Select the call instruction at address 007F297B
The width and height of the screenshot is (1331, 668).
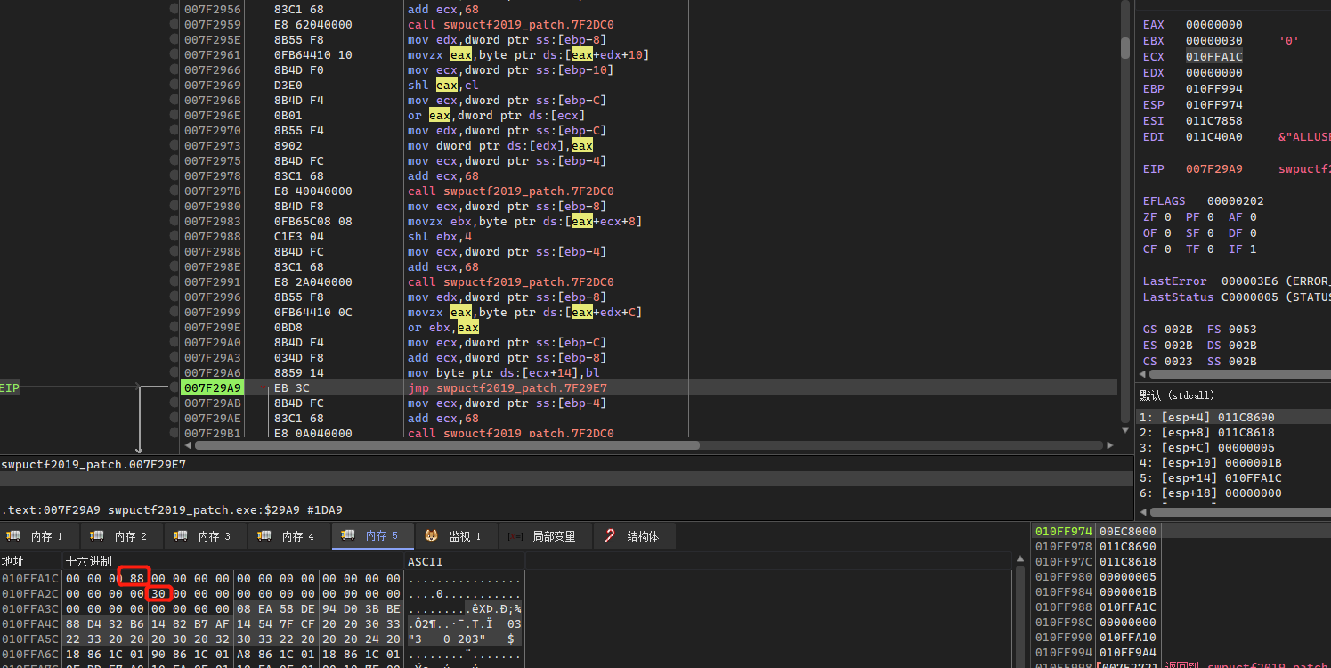click(x=511, y=191)
